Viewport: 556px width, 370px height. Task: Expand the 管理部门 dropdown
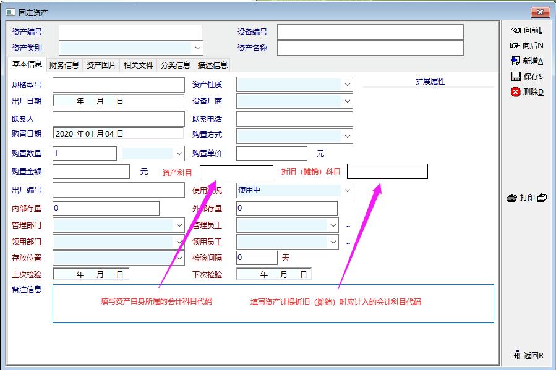[x=179, y=225]
